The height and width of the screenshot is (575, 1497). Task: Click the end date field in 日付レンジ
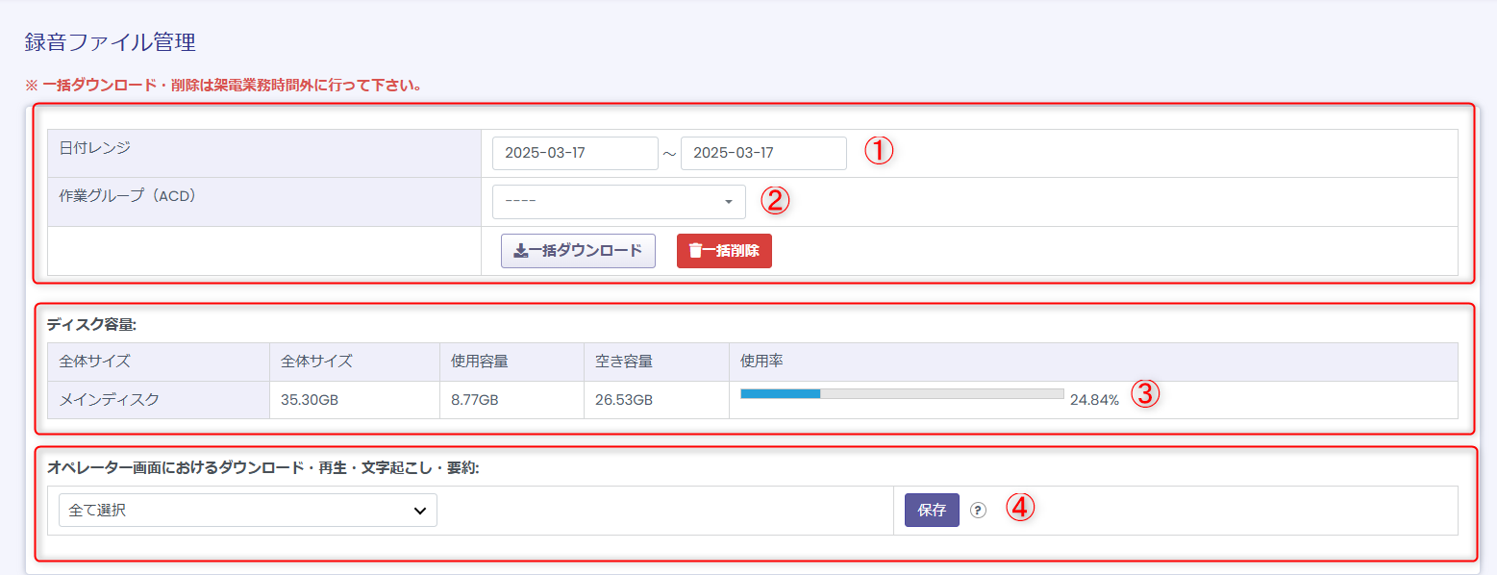point(762,154)
